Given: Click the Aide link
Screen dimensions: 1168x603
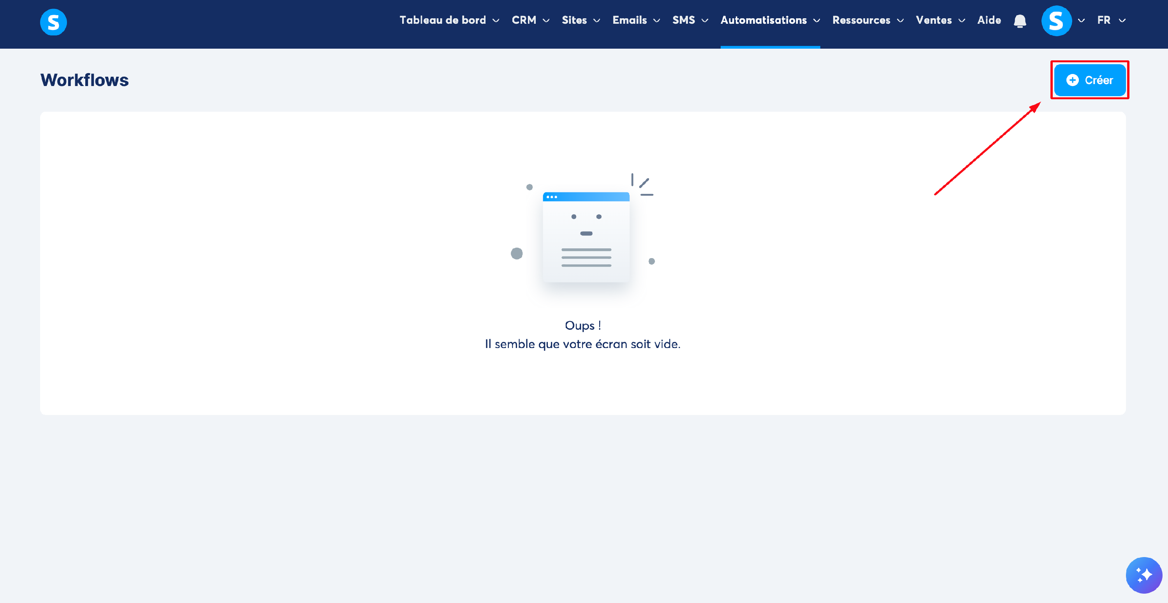Looking at the screenshot, I should pos(989,20).
